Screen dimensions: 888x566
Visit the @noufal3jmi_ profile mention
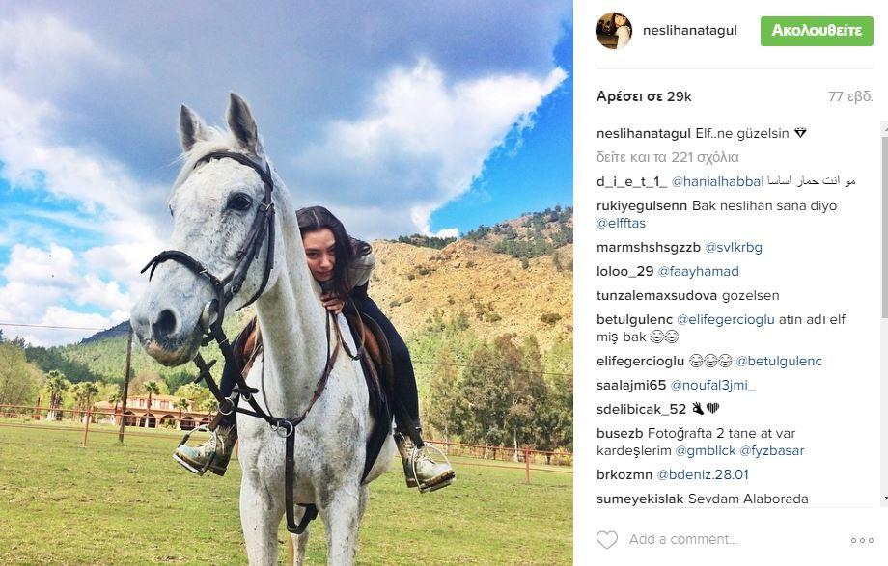pyautogui.click(x=713, y=385)
